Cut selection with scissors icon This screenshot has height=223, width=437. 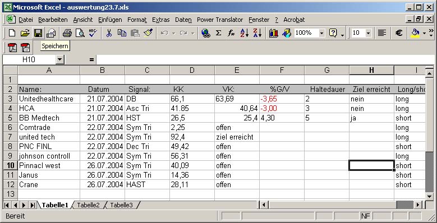tap(109, 33)
